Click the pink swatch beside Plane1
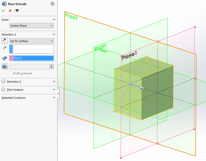 pyautogui.click(x=11, y=58)
